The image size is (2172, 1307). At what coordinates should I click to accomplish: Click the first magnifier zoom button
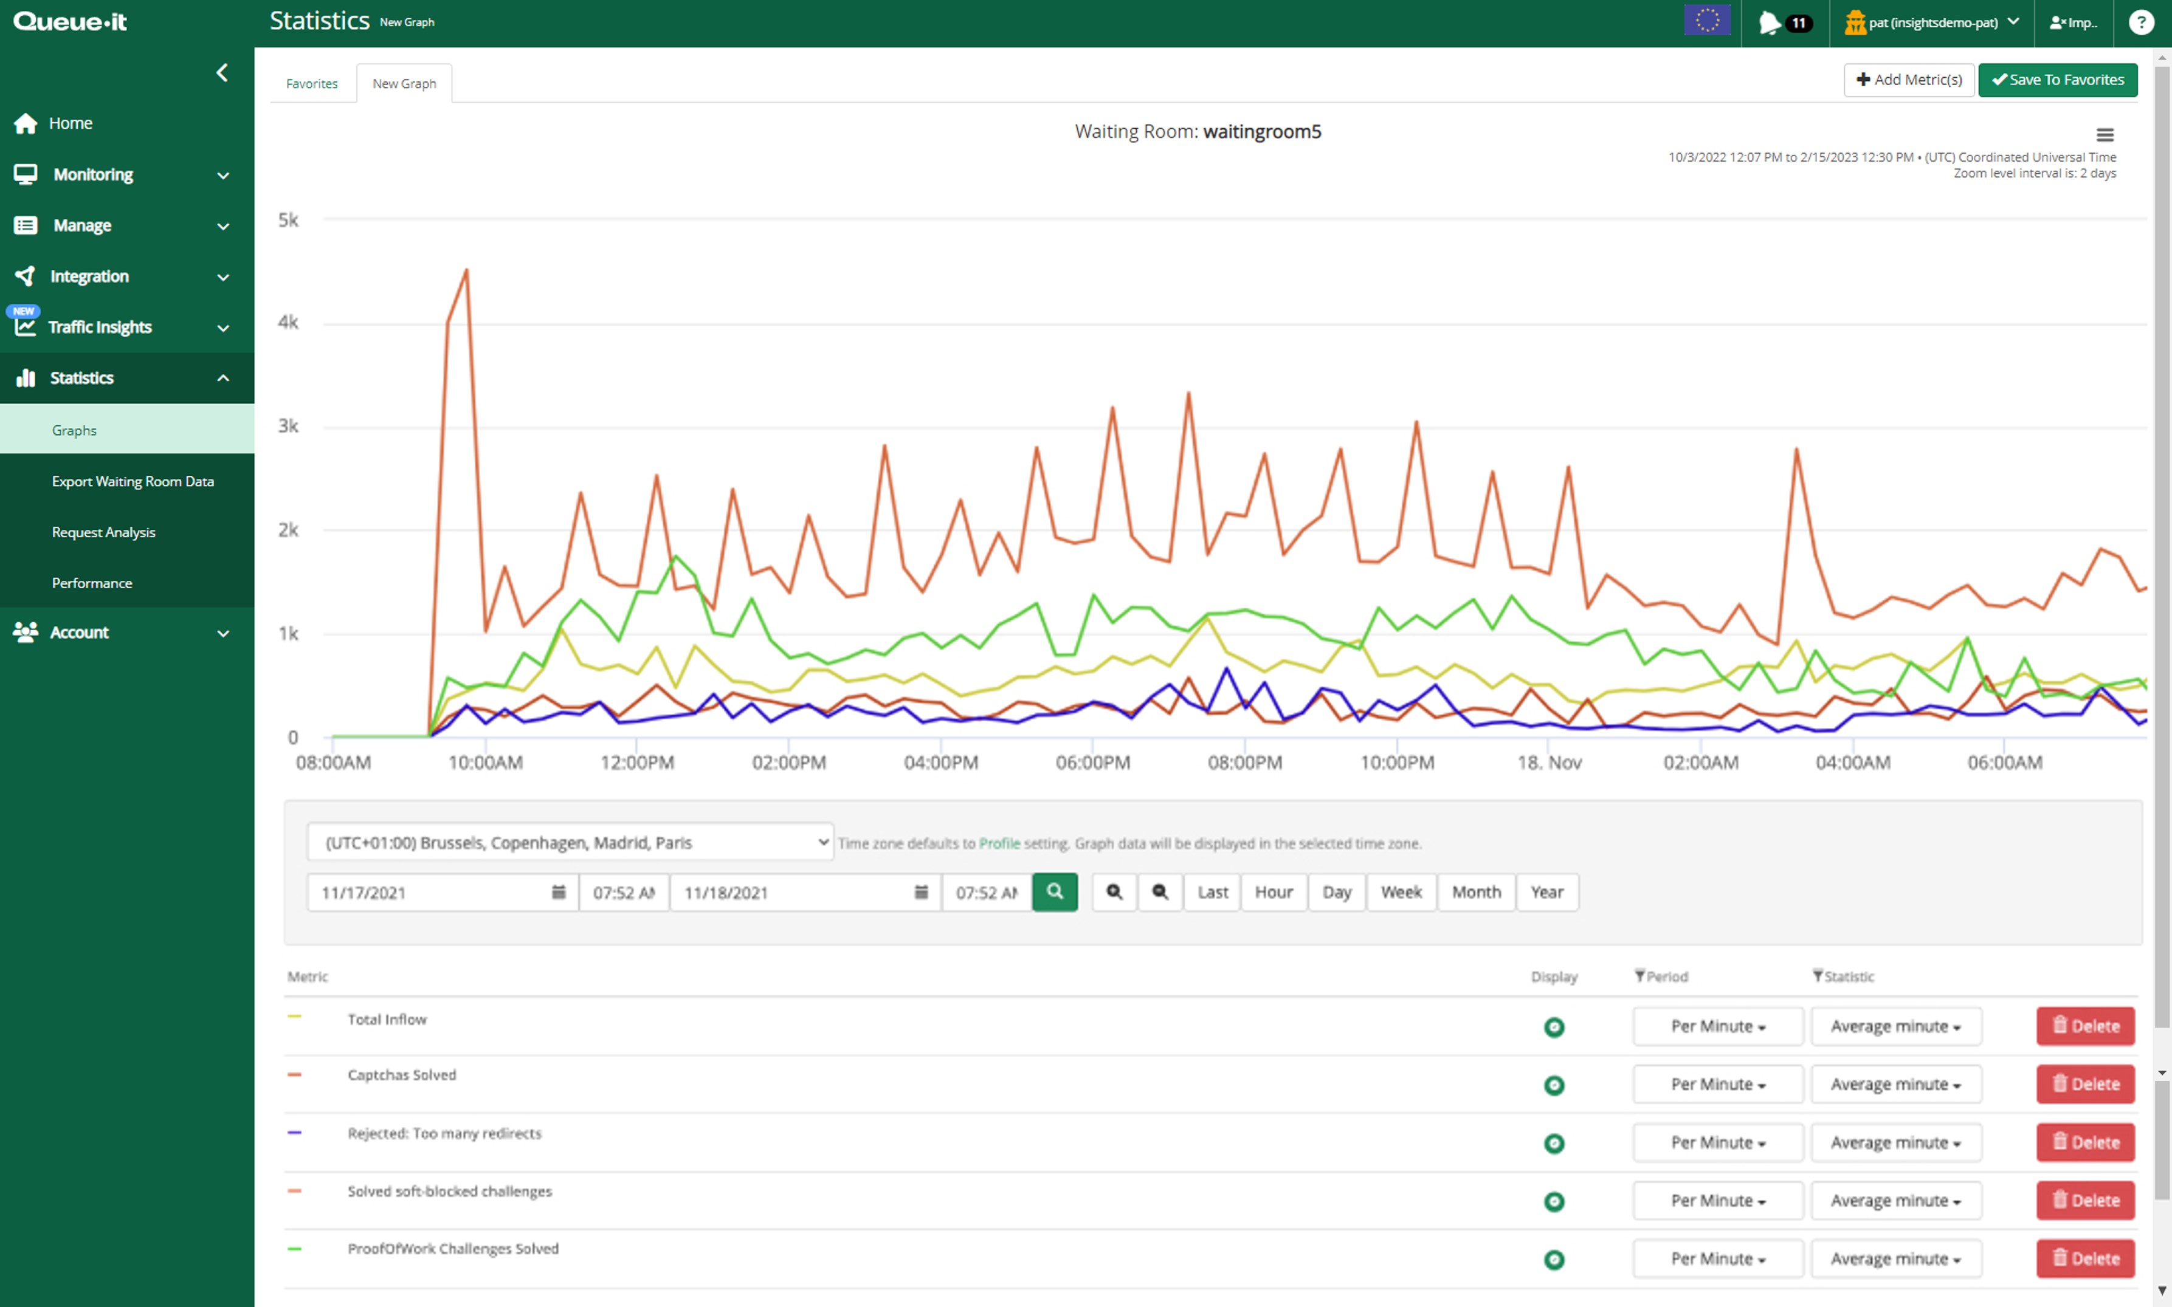click(x=1115, y=892)
